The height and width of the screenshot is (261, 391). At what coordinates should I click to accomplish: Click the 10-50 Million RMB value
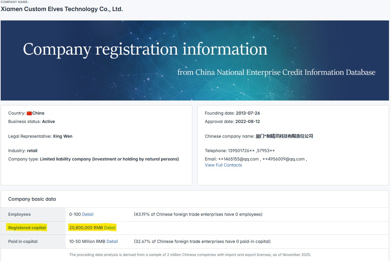pyautogui.click(x=87, y=241)
